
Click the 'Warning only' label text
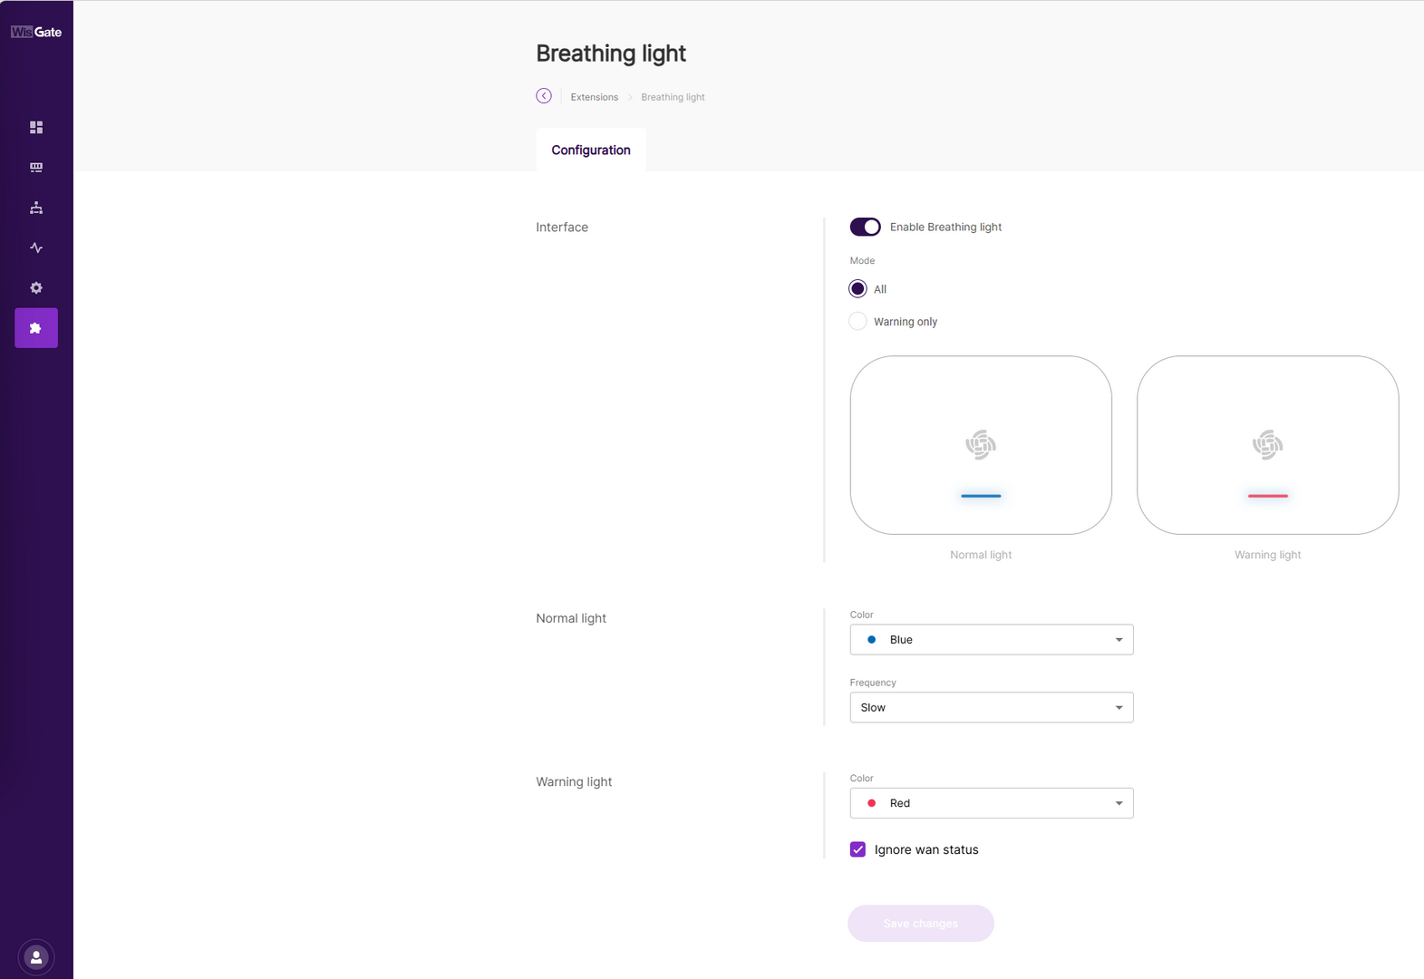906,322
